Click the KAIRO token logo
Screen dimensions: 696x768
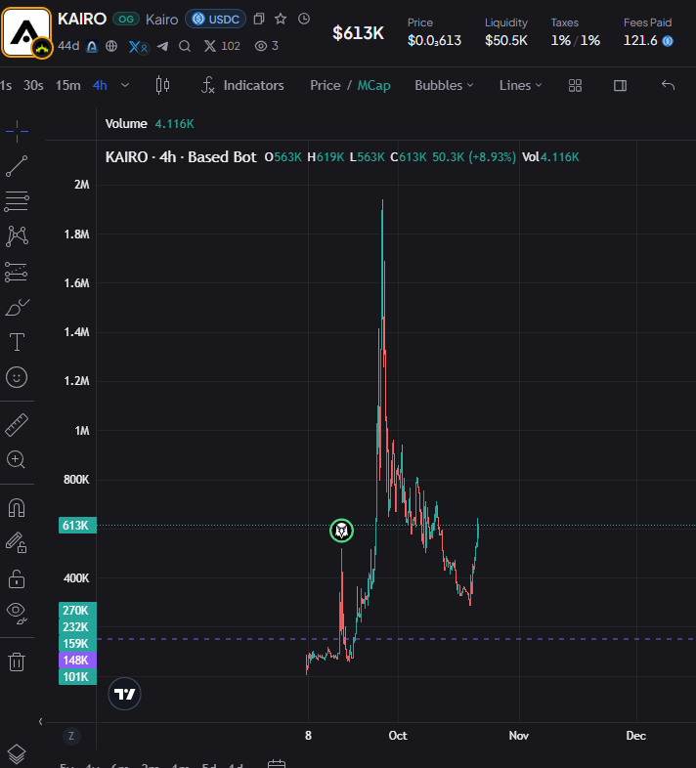click(x=26, y=32)
